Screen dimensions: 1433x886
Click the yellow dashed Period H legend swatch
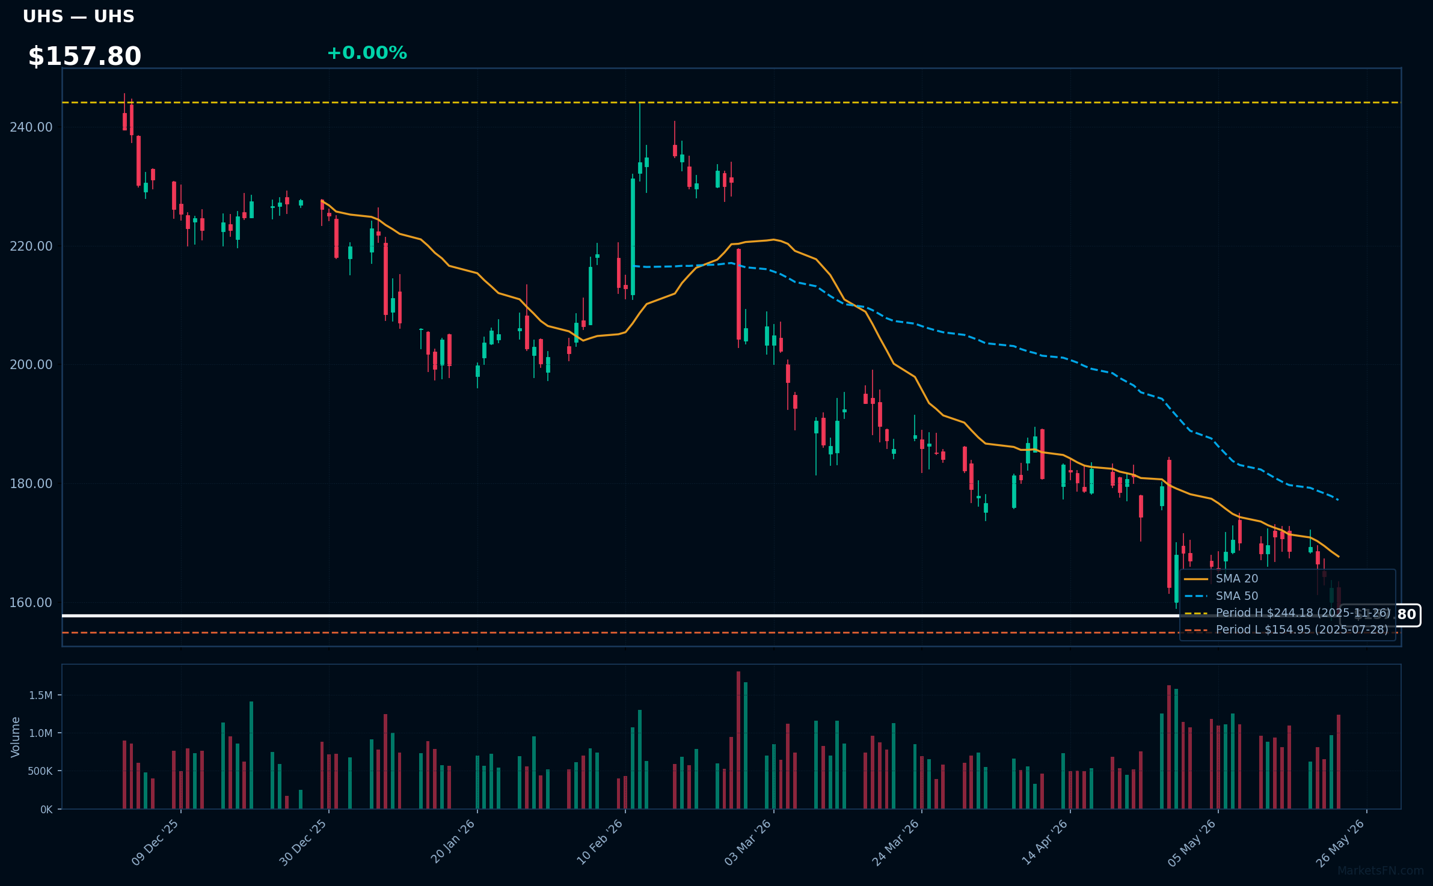click(1196, 613)
